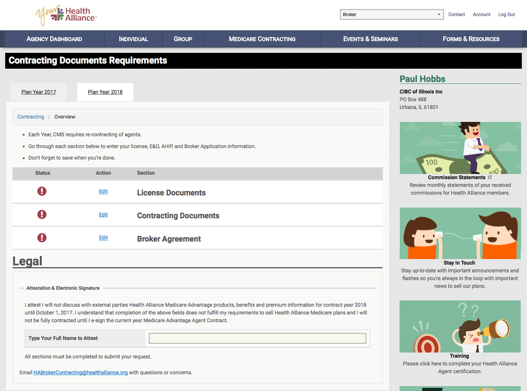The image size is (527, 391).
Task: Click the Overview breadcrumb text
Action: click(65, 117)
